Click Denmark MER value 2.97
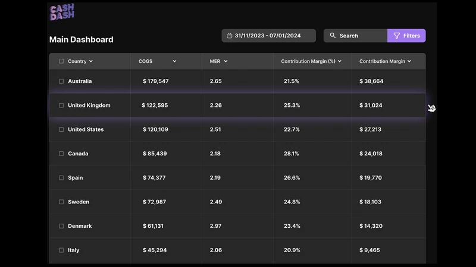This screenshot has width=476, height=267. pos(215,226)
